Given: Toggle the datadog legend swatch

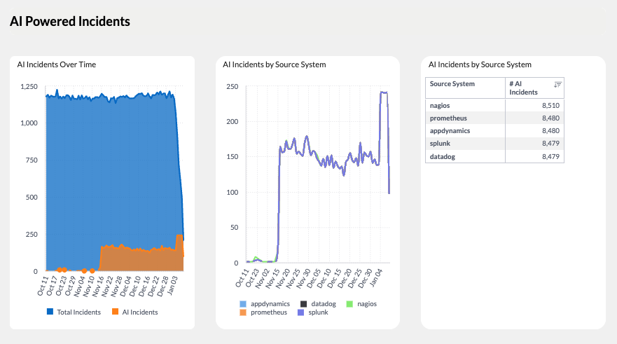Looking at the screenshot, I should tap(303, 304).
